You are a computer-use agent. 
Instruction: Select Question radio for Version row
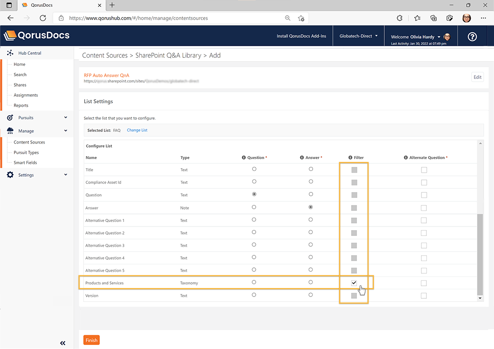pos(254,295)
